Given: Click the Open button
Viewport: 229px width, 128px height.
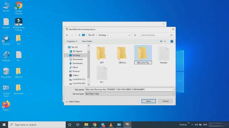Looking at the screenshot, I should point(148,101).
